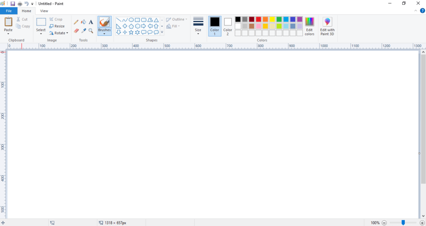Pick the Eraser tool

(x=76, y=31)
